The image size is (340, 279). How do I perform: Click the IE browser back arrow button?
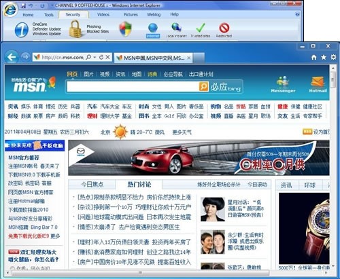(12, 57)
